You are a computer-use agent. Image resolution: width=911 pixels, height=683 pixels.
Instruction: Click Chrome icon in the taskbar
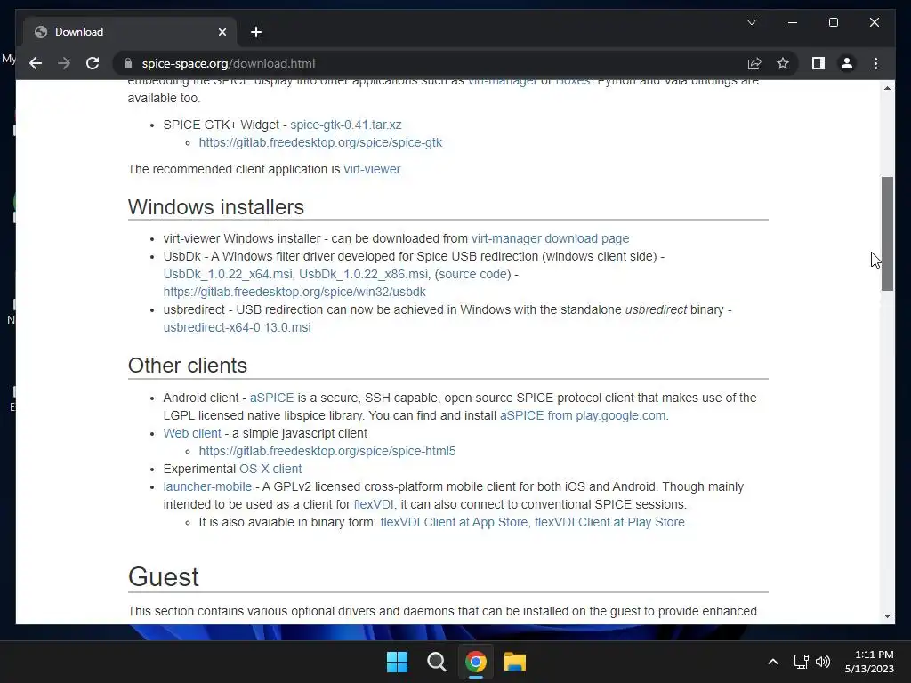pos(475,662)
